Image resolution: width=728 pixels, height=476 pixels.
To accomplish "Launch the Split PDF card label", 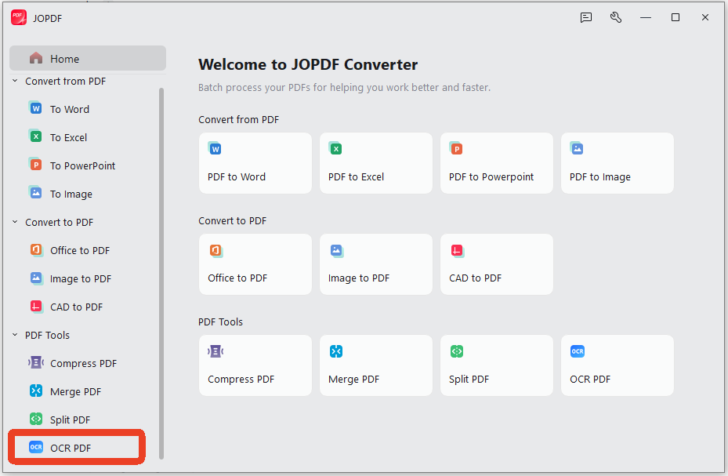I will pos(469,380).
